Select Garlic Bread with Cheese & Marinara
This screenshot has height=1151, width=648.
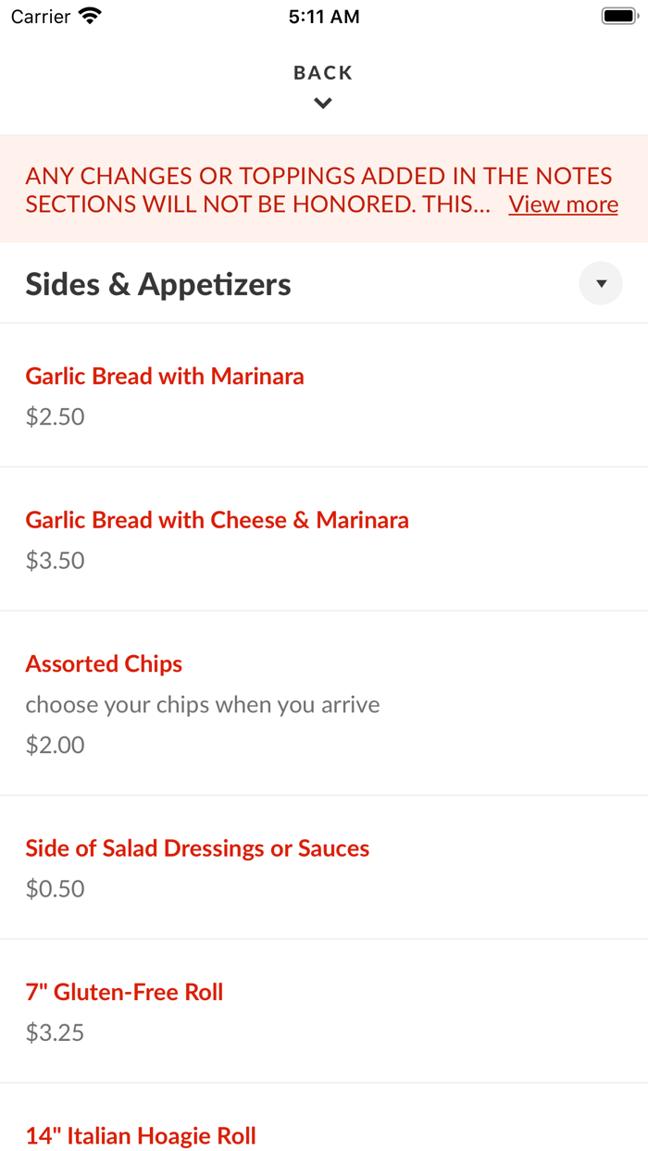(x=217, y=519)
